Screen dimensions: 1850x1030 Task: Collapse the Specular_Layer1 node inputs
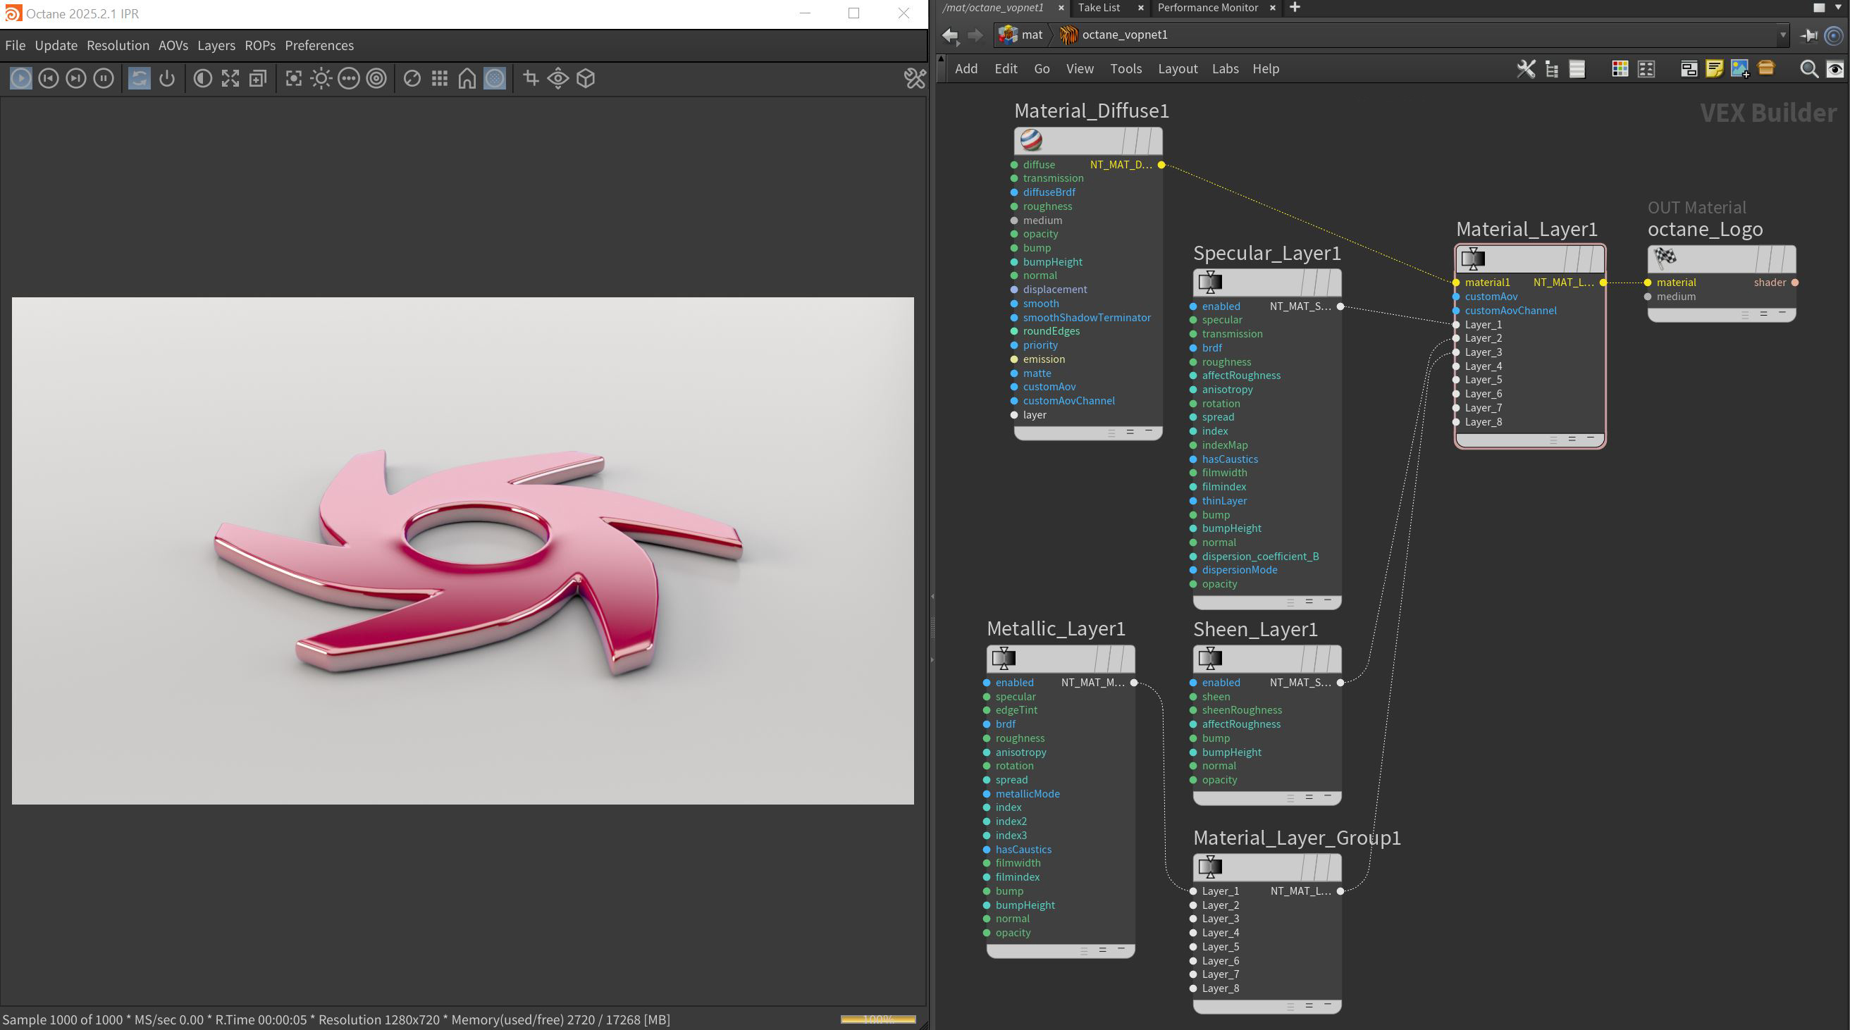(1327, 601)
